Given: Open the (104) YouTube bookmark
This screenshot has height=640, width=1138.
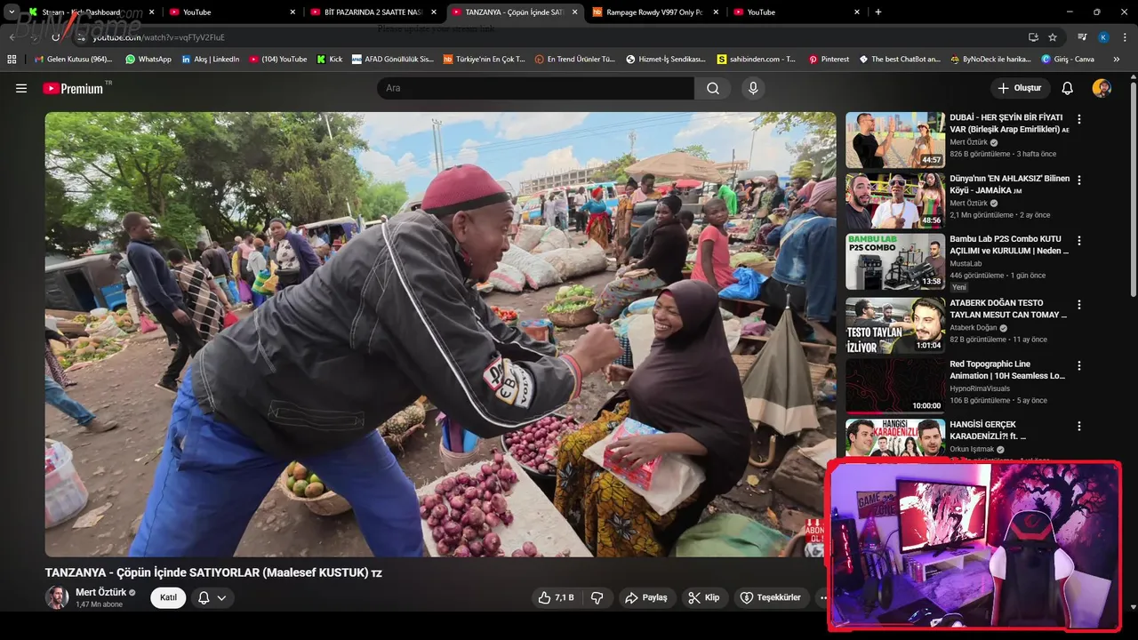Looking at the screenshot, I should pyautogui.click(x=278, y=60).
